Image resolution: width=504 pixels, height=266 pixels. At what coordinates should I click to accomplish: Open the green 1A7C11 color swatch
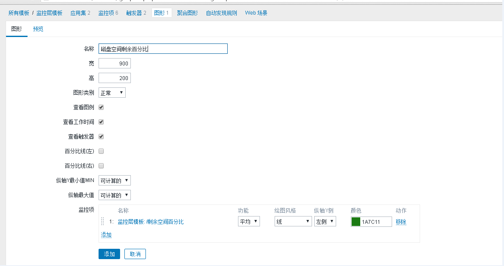356,222
